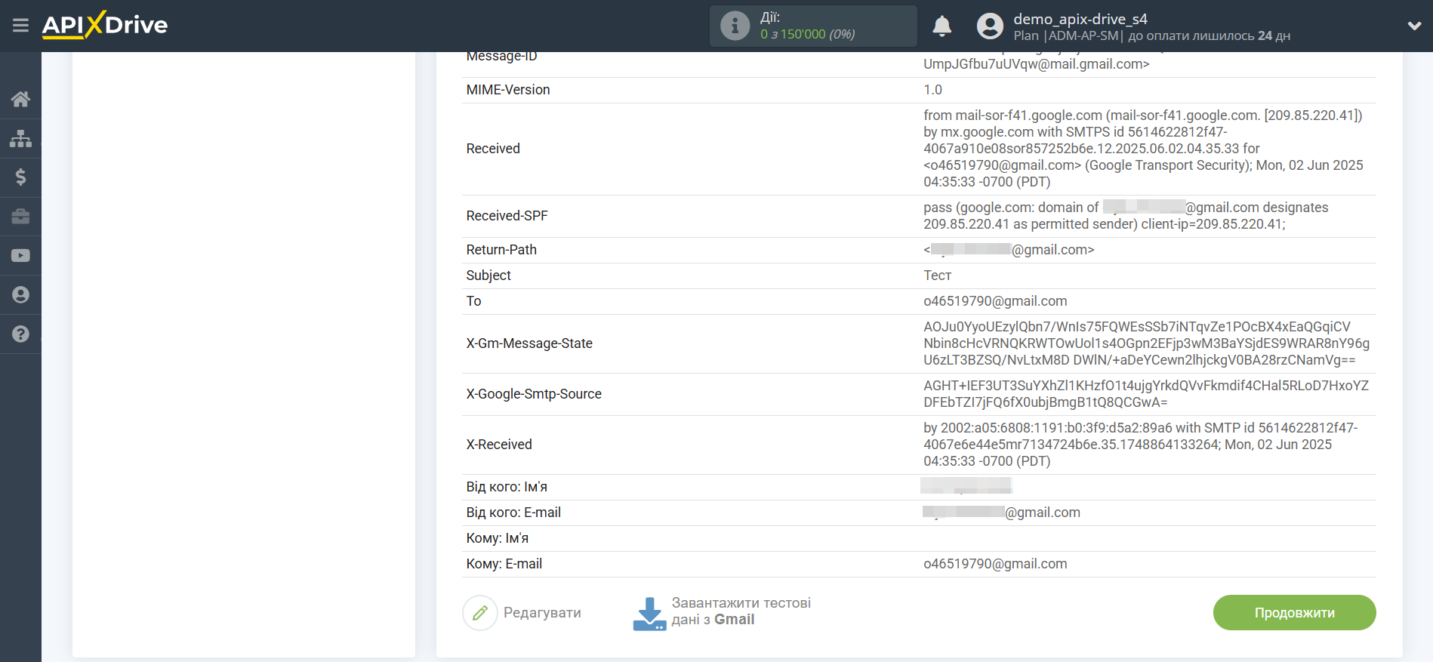Click the Продовжити button
1433x662 pixels.
pyautogui.click(x=1294, y=612)
